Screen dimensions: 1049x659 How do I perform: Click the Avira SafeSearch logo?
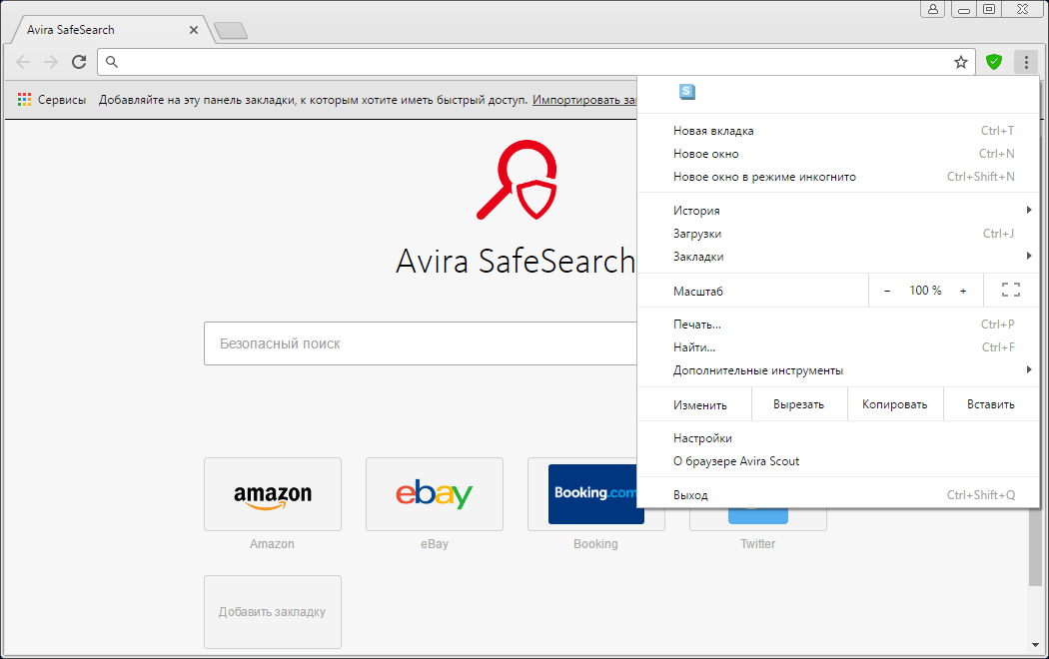click(x=518, y=179)
